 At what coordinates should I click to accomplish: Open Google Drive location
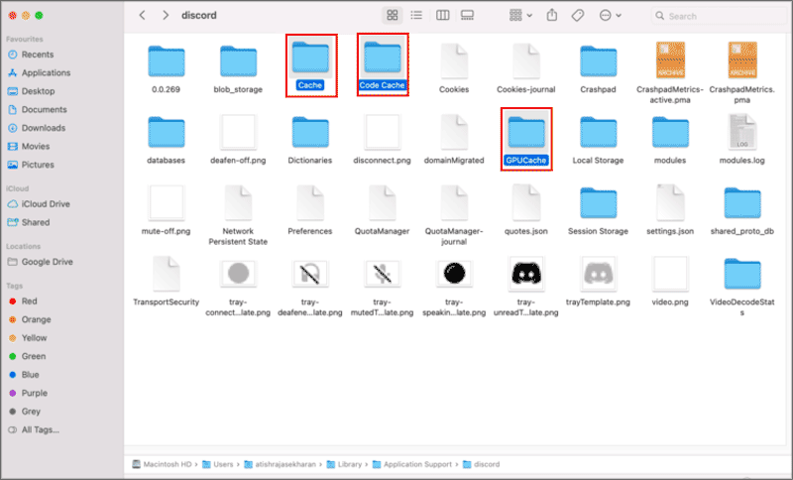40,262
